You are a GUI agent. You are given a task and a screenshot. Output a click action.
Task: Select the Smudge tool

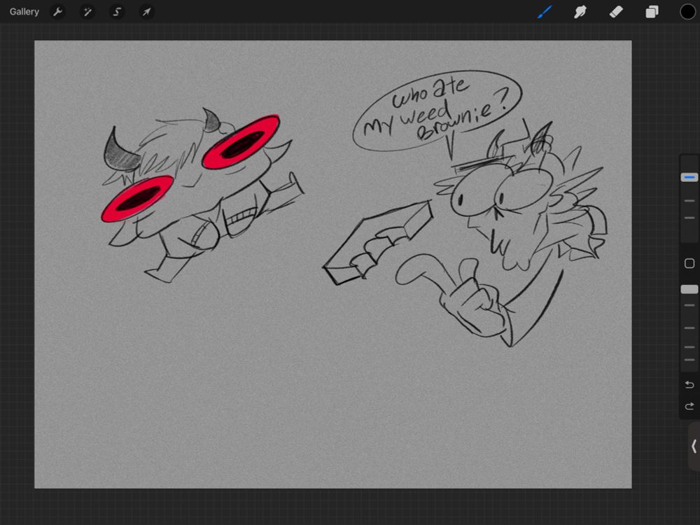click(x=580, y=12)
